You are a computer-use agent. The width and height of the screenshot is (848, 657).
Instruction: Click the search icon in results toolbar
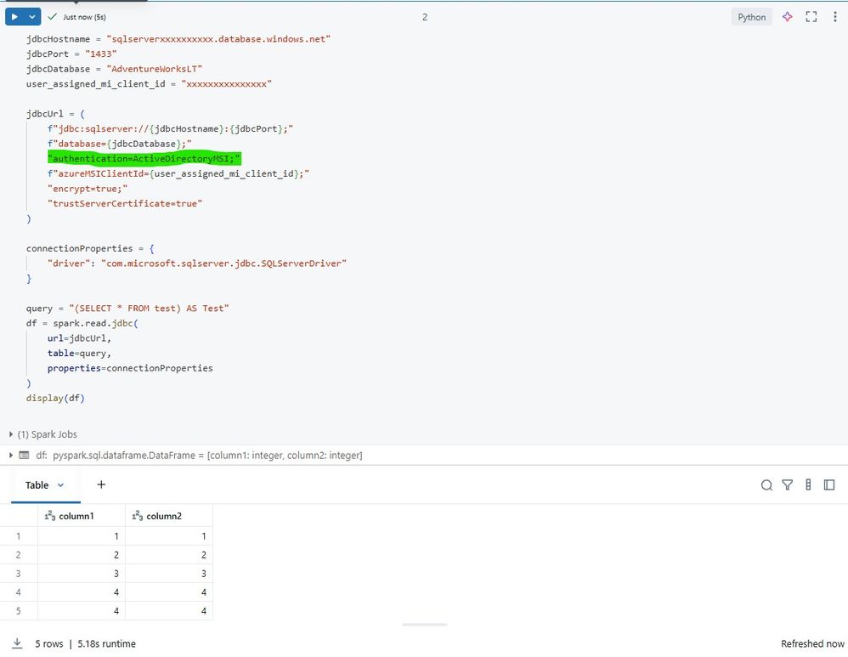click(766, 485)
